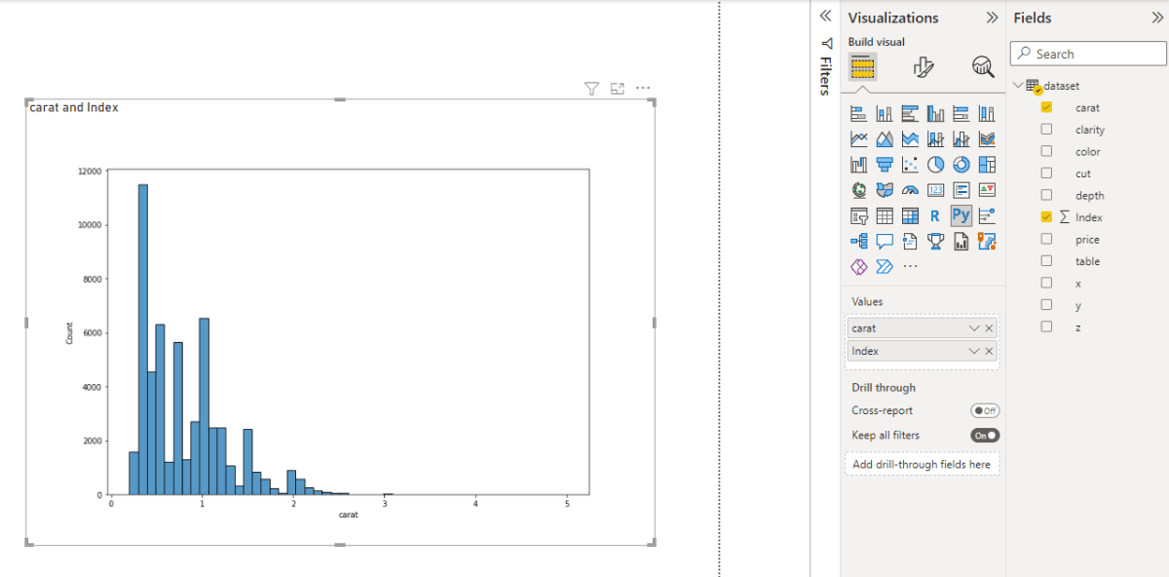
Task: Add the KPI visual
Action: (986, 190)
